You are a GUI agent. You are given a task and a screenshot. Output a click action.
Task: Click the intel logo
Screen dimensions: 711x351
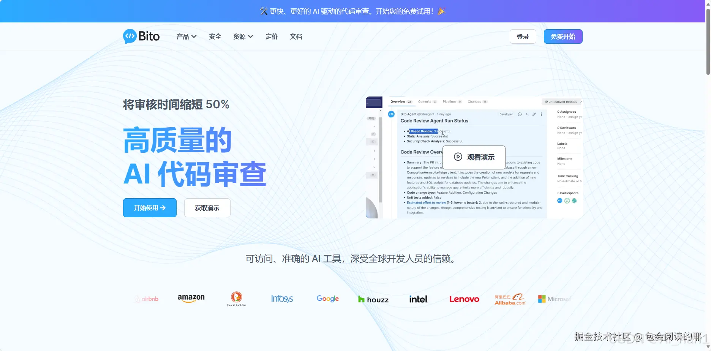tap(419, 299)
